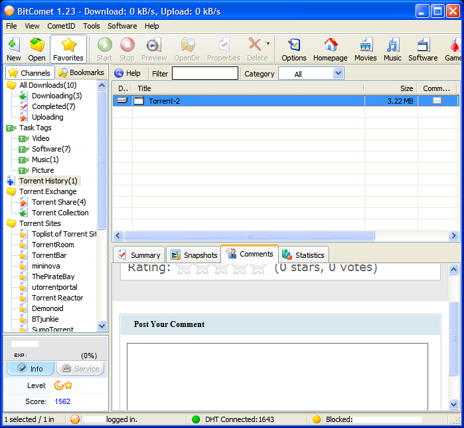Select the Task Tags node
This screenshot has height=428, width=464.
[35, 128]
